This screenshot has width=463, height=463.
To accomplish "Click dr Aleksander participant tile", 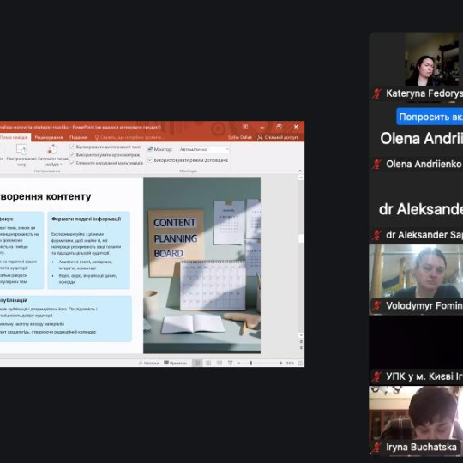I will click(416, 208).
